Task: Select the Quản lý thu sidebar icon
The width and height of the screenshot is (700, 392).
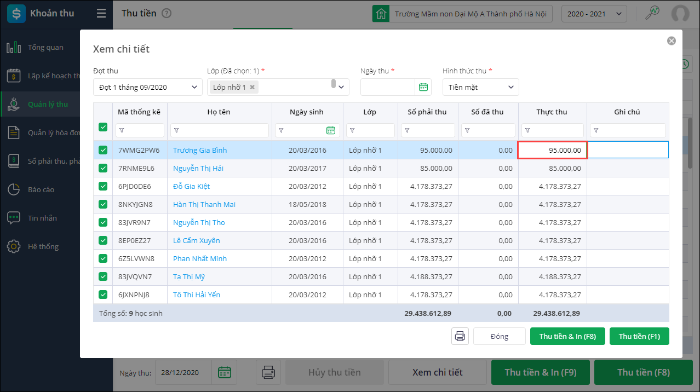Action: [x=14, y=104]
